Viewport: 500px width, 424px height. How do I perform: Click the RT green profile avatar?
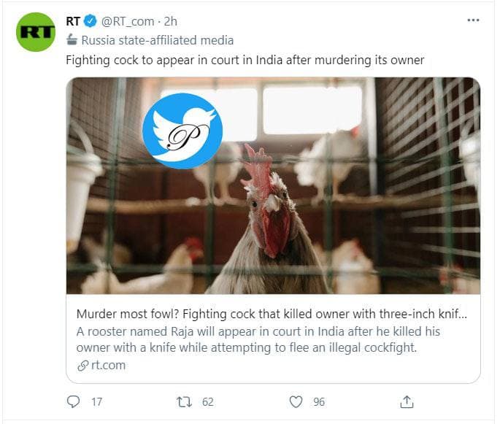36,32
